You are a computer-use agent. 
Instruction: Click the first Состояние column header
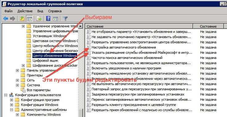(139, 26)
